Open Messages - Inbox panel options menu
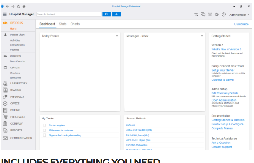Viewport: 254px width, 163px height. pyautogui.click(x=202, y=36)
